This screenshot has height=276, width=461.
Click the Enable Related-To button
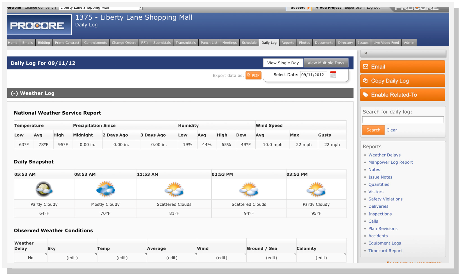pyautogui.click(x=402, y=95)
